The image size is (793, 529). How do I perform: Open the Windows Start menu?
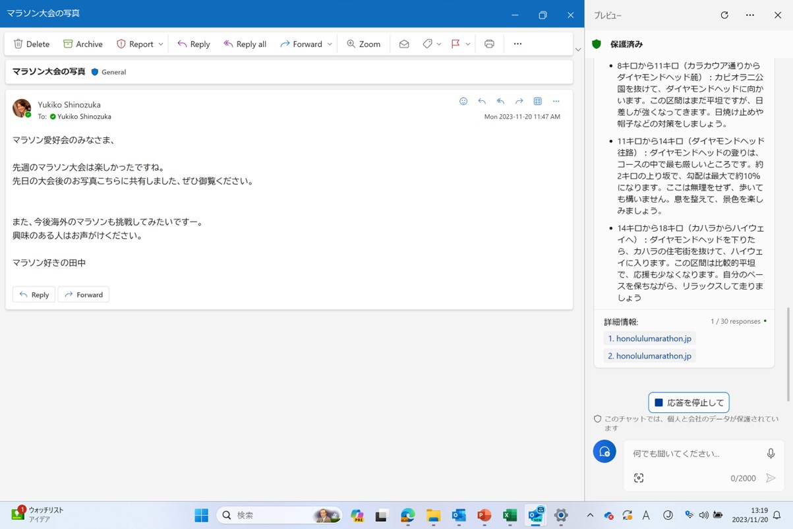(201, 515)
